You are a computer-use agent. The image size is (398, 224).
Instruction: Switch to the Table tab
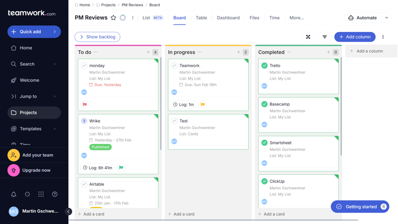(x=201, y=18)
